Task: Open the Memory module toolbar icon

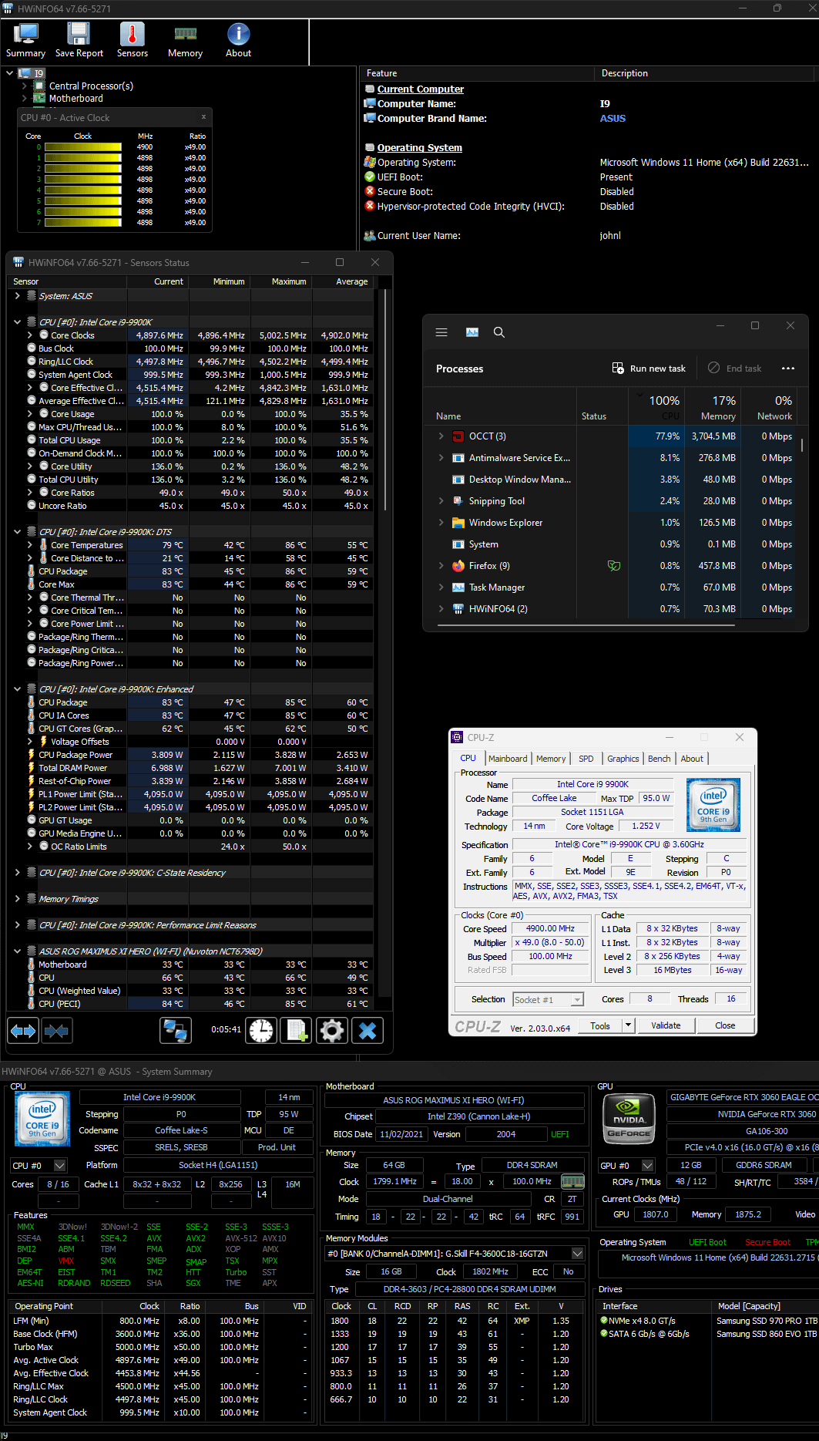Action: pyautogui.click(x=185, y=40)
